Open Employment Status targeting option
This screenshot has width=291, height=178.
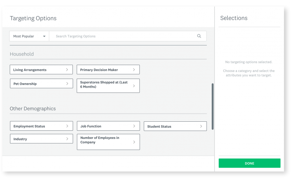click(x=41, y=126)
